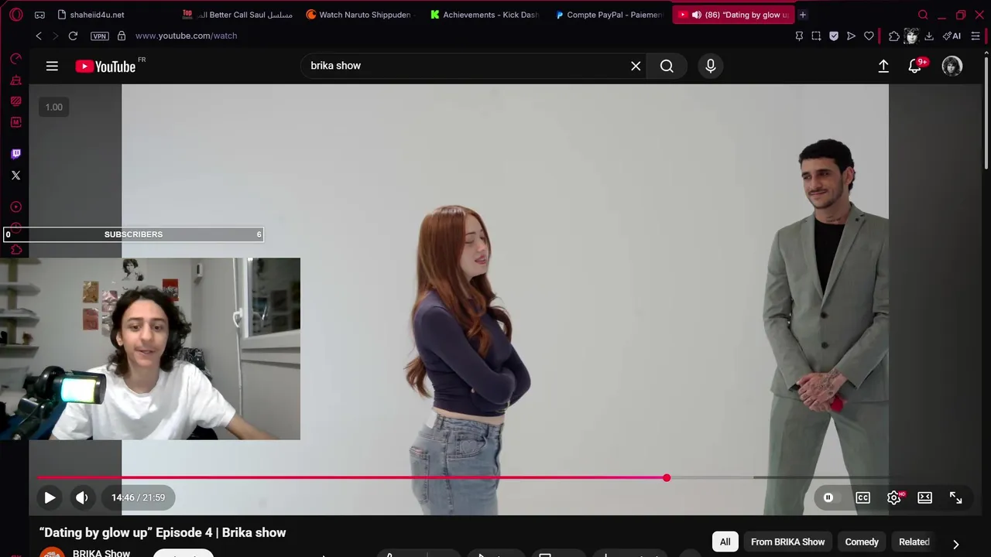991x557 pixels.
Task: Switch to the Watch Naruto Shippuden tab
Action: (x=361, y=15)
